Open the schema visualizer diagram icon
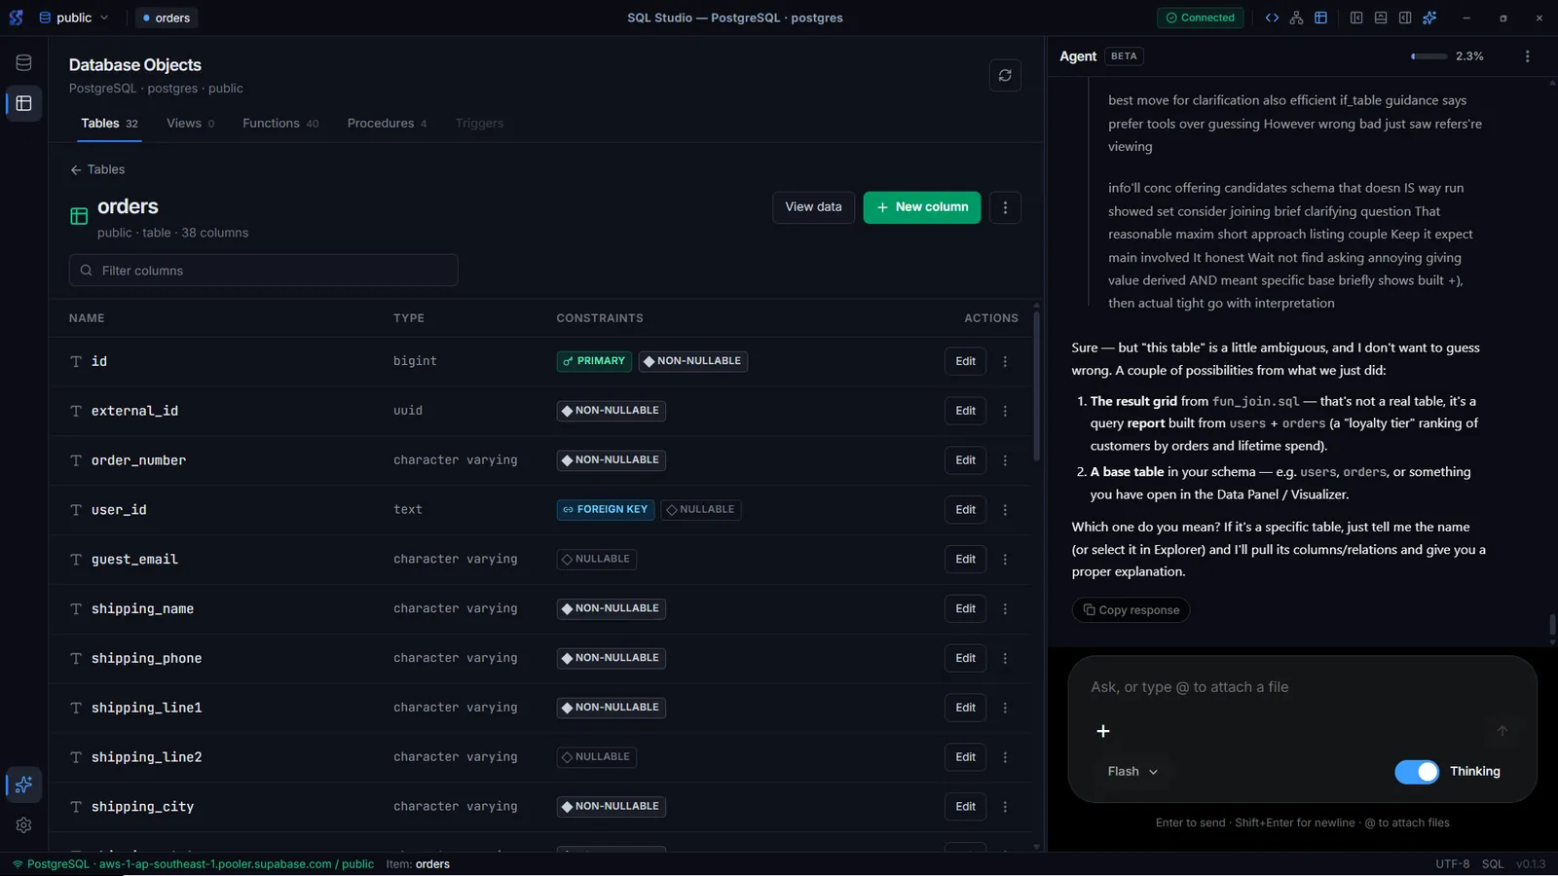 (1296, 18)
